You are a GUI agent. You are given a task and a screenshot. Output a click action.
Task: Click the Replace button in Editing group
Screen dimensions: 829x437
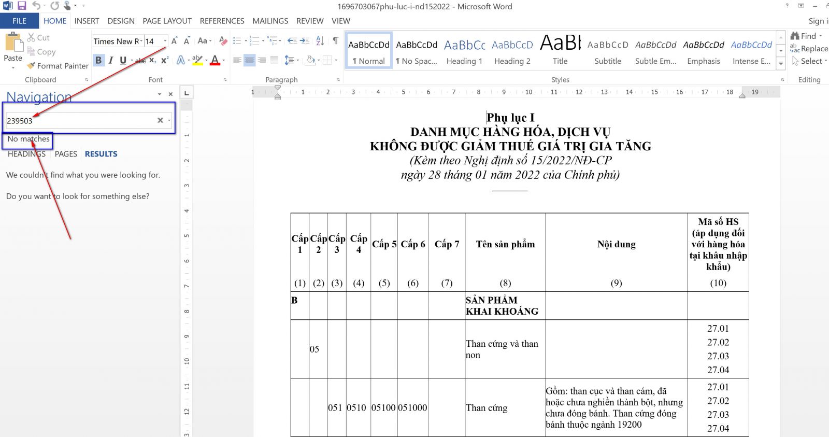coord(809,49)
